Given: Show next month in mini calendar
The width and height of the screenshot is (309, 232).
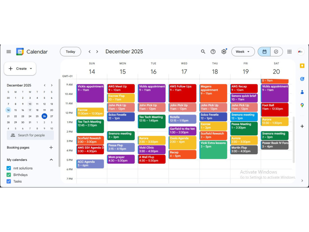Looking at the screenshot, I should [52, 85].
